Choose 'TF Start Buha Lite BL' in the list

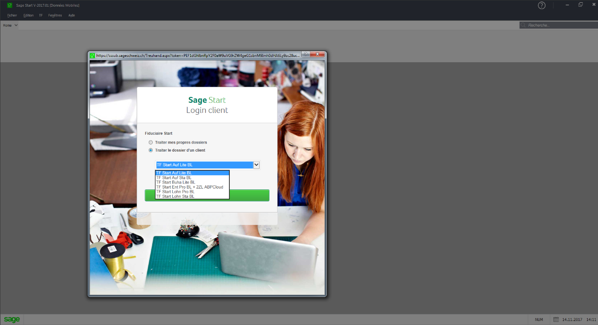click(192, 182)
